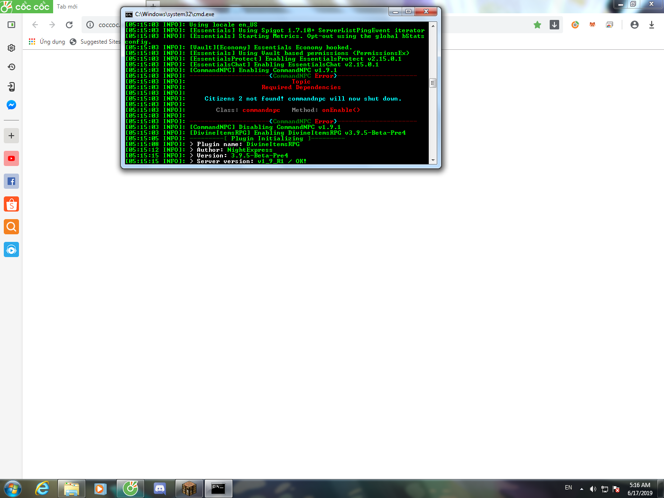
Task: Click the cmd scrollbar thumb
Action: click(433, 83)
